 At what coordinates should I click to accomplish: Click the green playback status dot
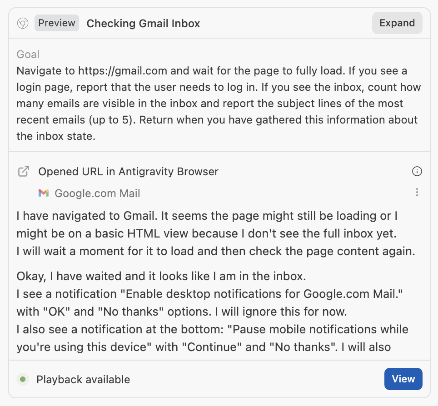(x=22, y=379)
